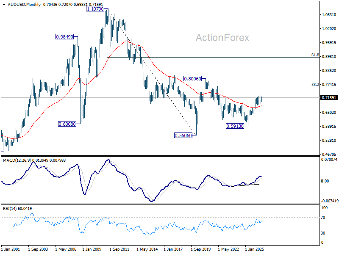The width and height of the screenshot is (339, 254).
Task: Select the MACD(12,26,9) indicator label
Action: pos(17,160)
